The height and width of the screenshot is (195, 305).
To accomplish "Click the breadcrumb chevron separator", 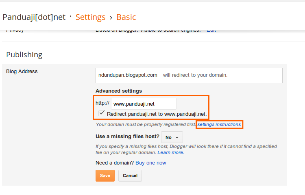I will (x=111, y=18).
